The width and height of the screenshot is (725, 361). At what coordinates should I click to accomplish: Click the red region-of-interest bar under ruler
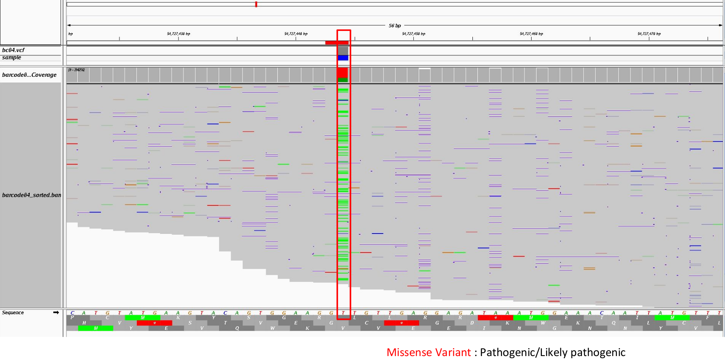click(x=337, y=42)
